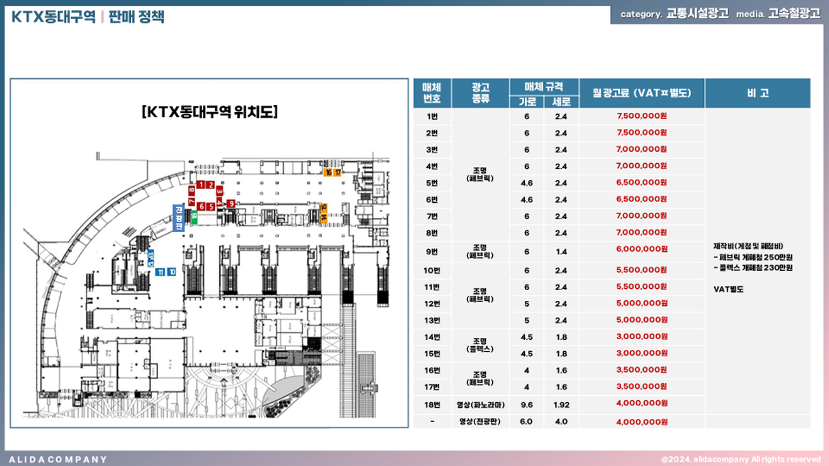The image size is (829, 466).
Task: Click the 매체 번호 column header
Action: click(x=432, y=93)
